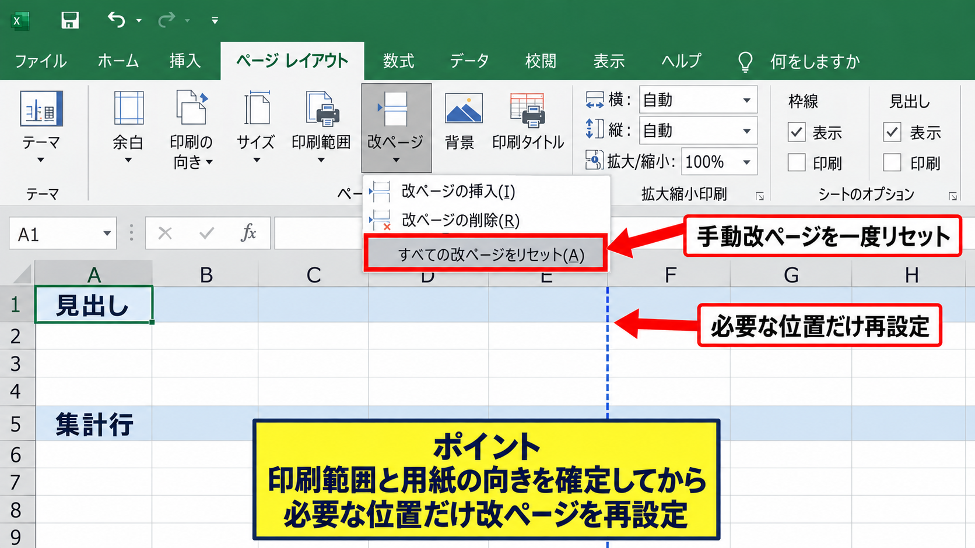975x548 pixels.
Task: Open the ヘルプ tab
Action: (x=681, y=61)
